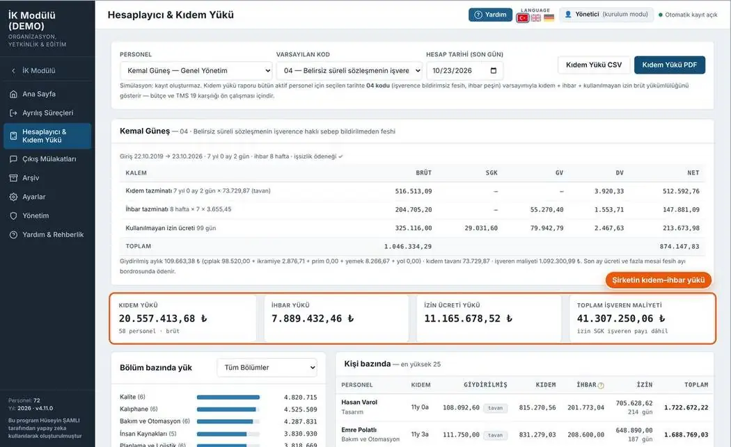Click the GİYDİRİLMİŞ column header
The image size is (731, 447).
485,385
